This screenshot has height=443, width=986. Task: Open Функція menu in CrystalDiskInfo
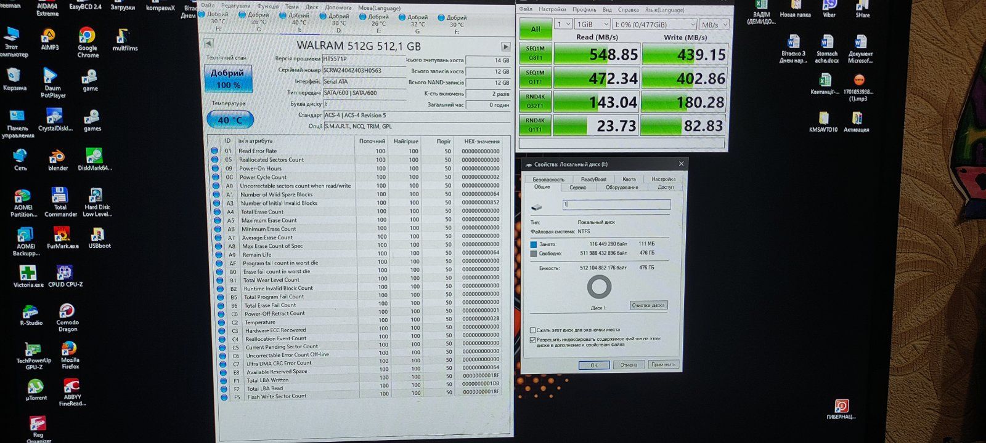pyautogui.click(x=268, y=7)
